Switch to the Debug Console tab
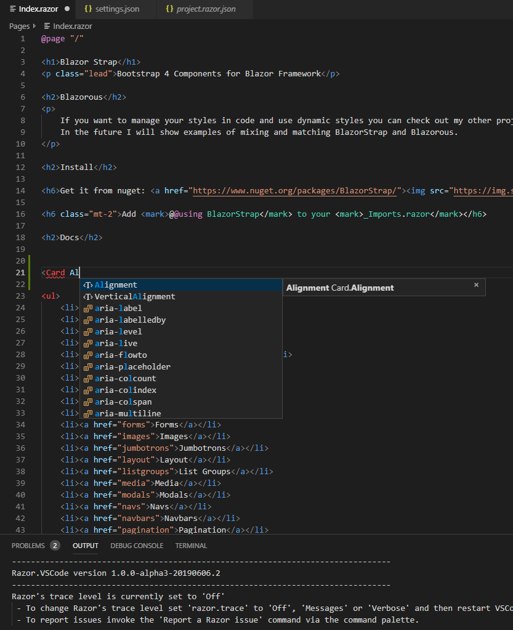This screenshot has height=630, width=513. tap(137, 546)
